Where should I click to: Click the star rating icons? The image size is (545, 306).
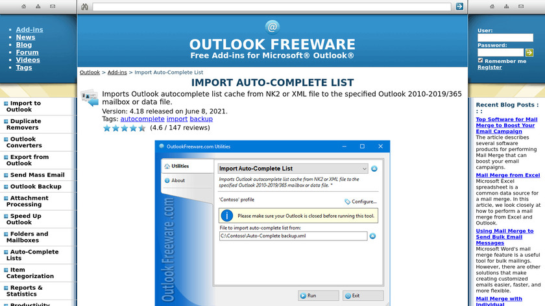tap(124, 128)
